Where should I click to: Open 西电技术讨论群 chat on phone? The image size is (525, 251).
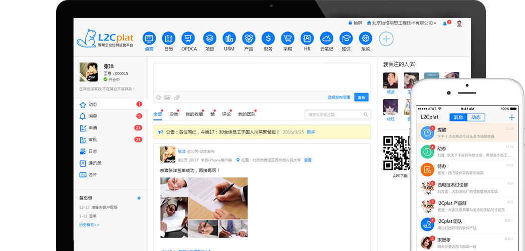point(467,188)
